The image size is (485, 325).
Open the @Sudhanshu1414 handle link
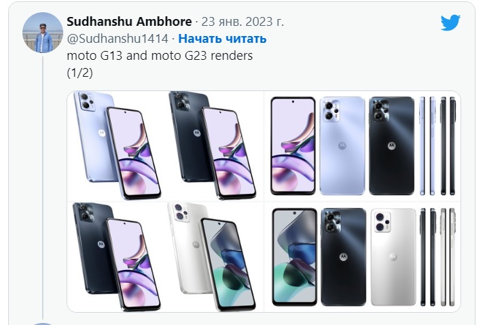click(118, 39)
